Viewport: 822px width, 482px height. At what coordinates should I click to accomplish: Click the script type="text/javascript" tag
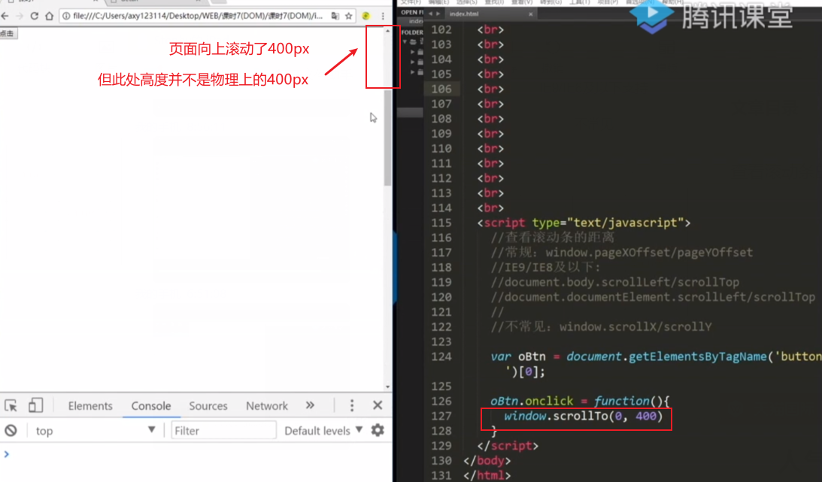tap(584, 223)
